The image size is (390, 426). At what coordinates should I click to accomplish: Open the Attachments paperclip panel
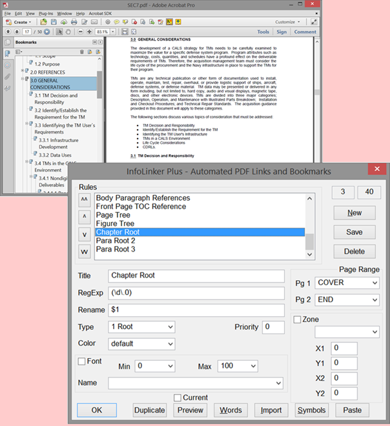coord(8,77)
